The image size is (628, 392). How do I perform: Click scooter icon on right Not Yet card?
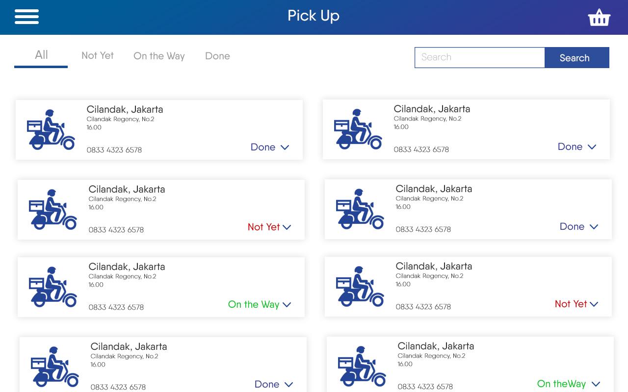[x=360, y=287]
